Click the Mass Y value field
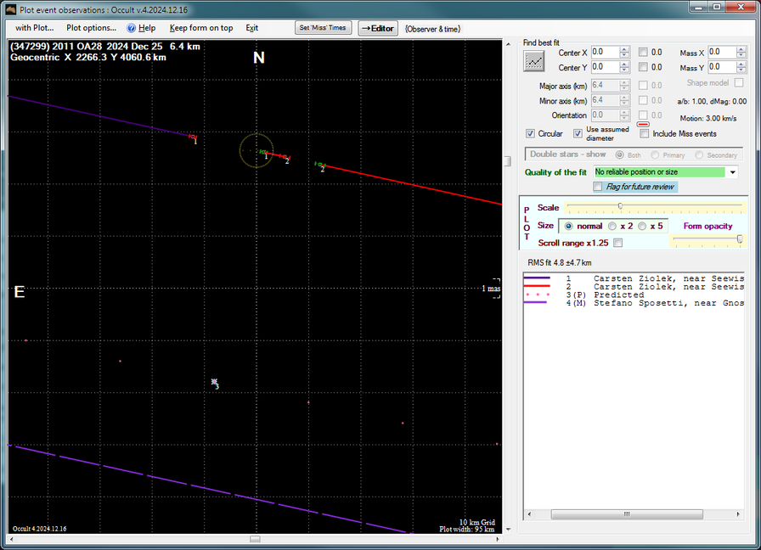Viewport: 761px width, 550px height. (722, 67)
